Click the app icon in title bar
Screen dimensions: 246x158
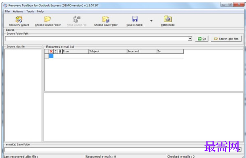(5, 6)
